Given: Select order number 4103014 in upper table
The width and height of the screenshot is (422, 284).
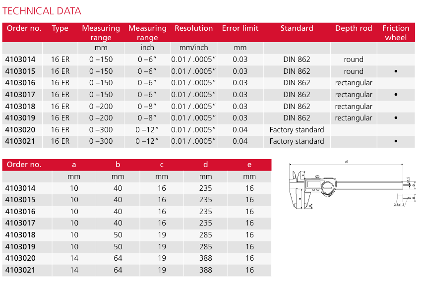Looking at the screenshot, I should 20,59.
